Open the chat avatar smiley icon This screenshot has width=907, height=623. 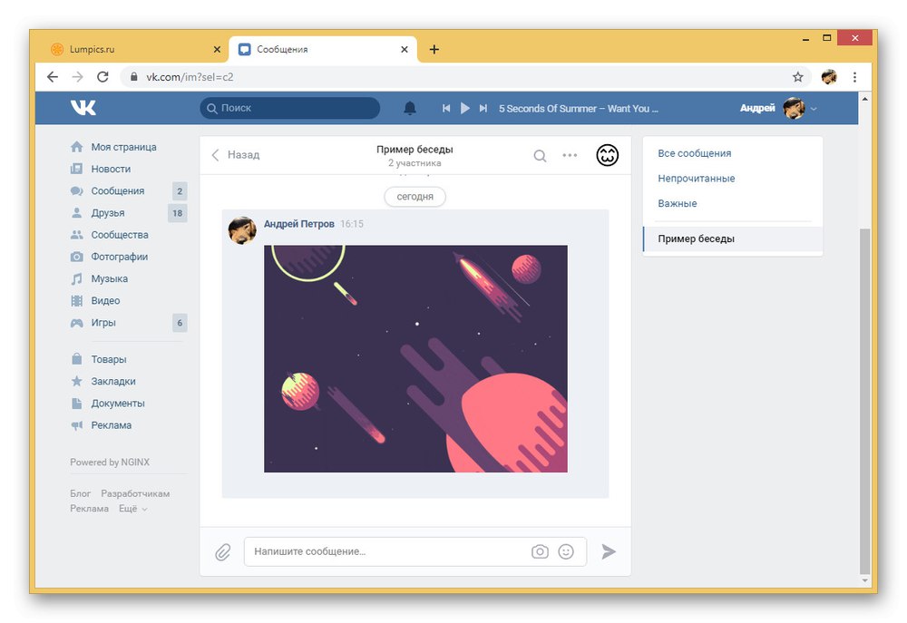click(608, 155)
